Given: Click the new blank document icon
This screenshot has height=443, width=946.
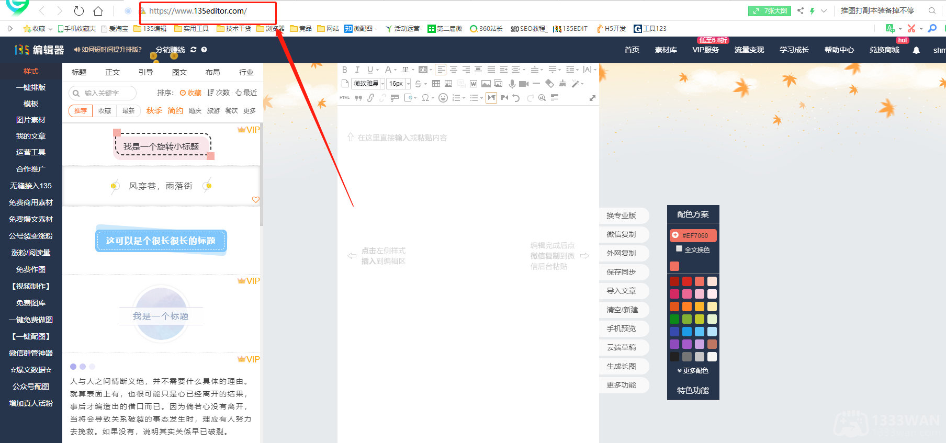Looking at the screenshot, I should (345, 84).
